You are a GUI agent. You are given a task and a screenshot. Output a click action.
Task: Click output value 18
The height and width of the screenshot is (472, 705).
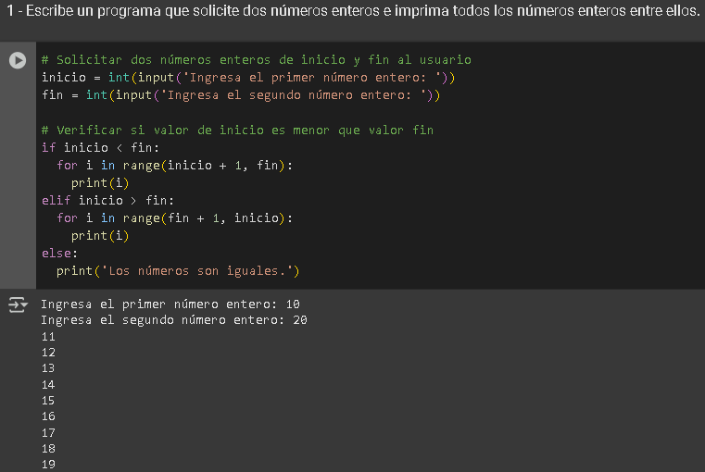click(48, 448)
